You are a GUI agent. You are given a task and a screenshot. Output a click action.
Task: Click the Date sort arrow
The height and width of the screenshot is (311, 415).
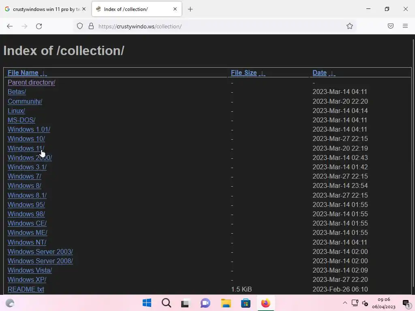[x=332, y=73]
